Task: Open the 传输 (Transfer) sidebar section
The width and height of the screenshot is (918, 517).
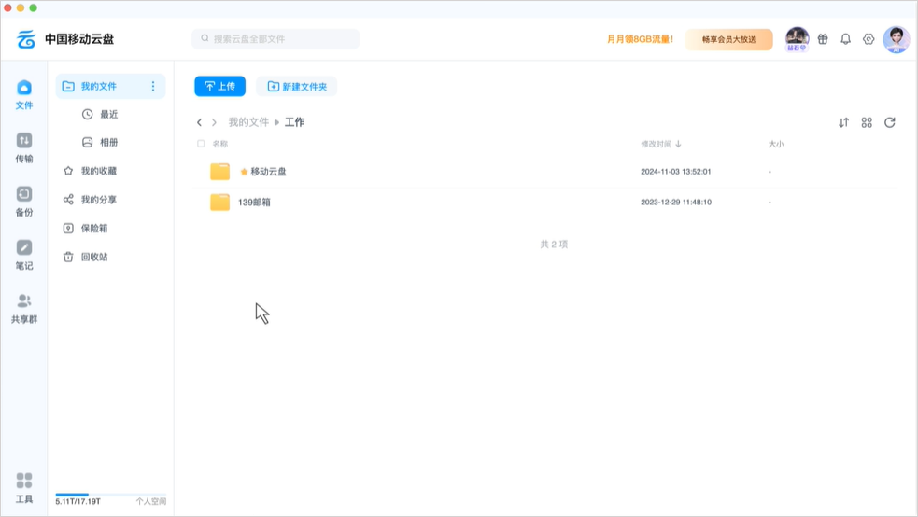Action: [24, 147]
